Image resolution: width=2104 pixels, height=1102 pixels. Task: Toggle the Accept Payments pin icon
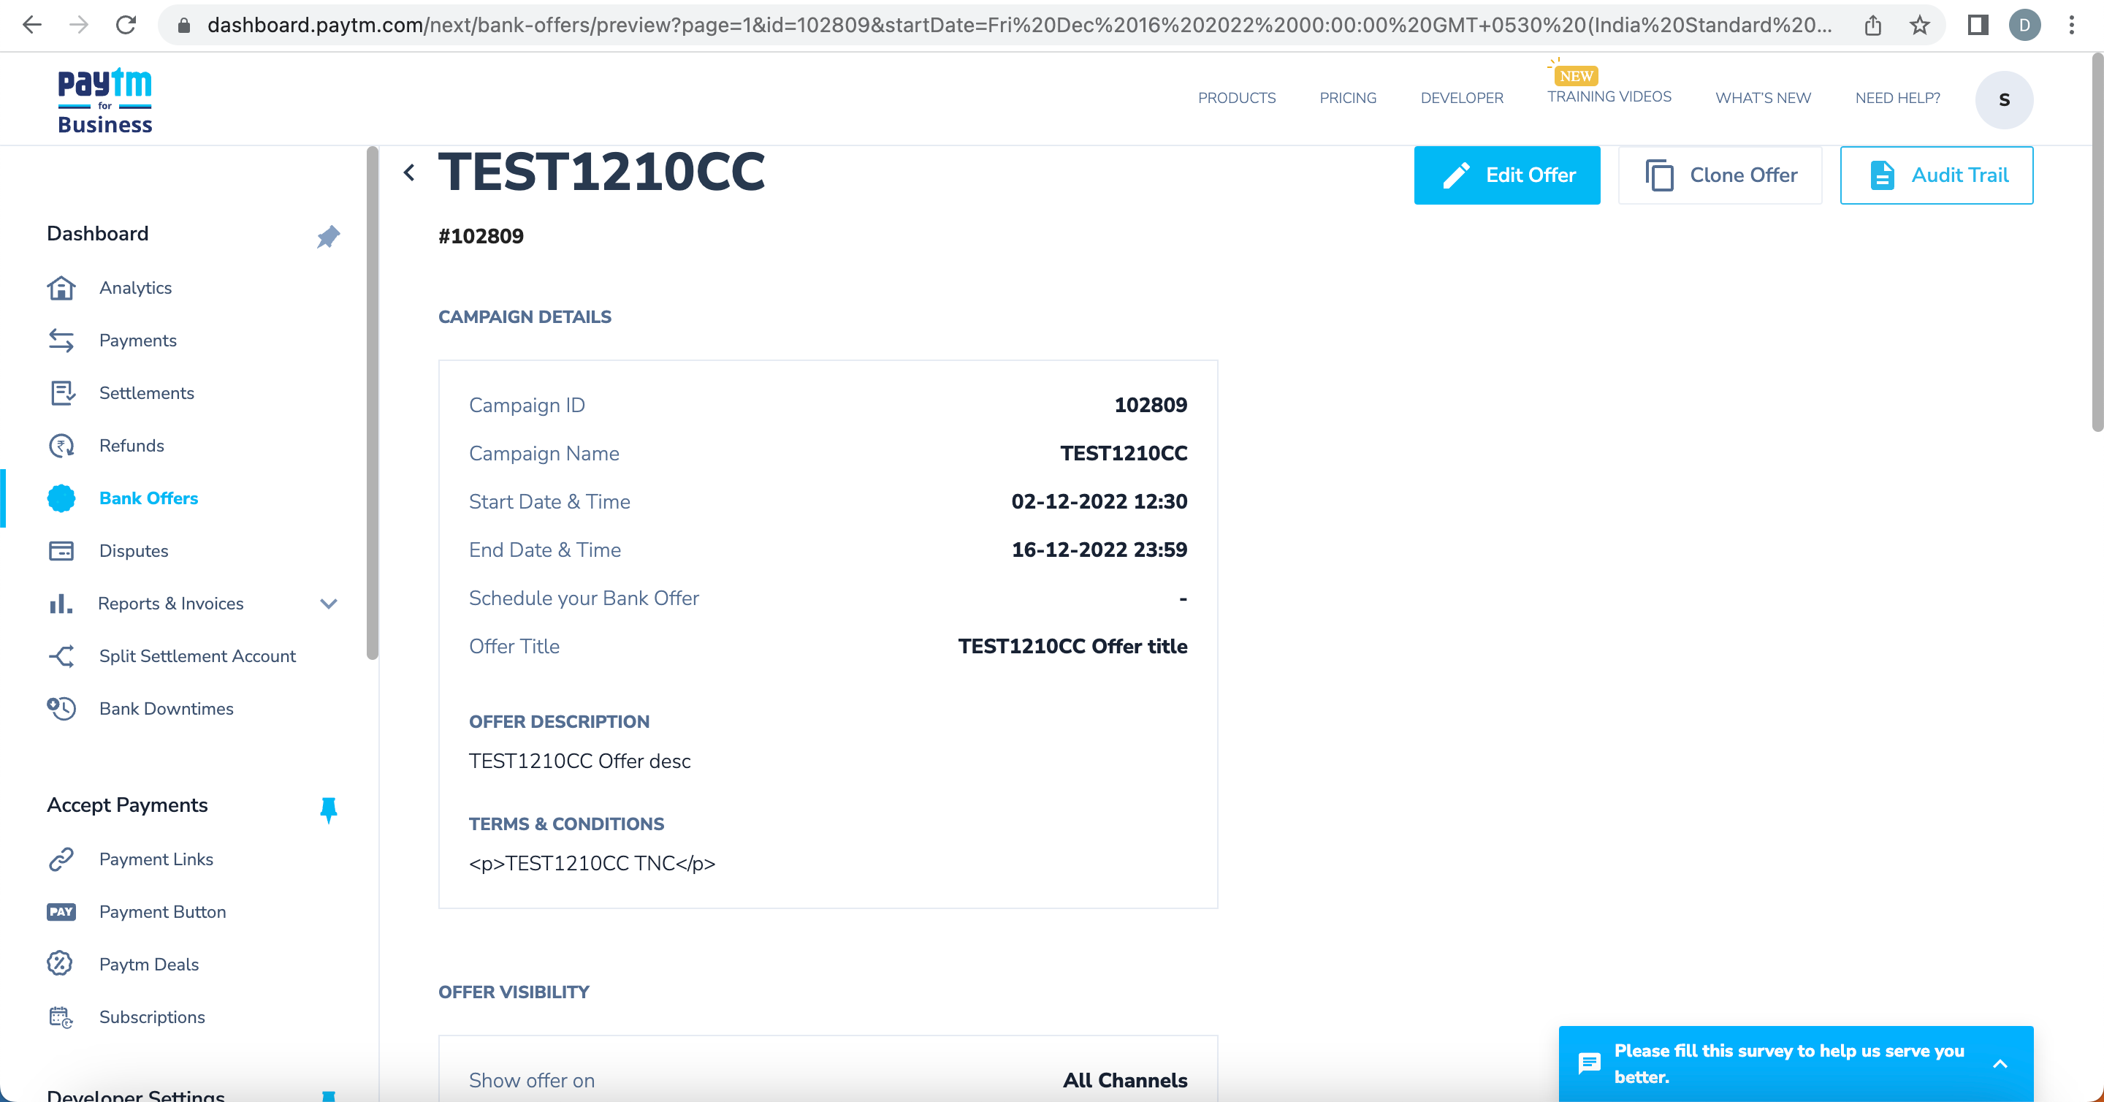[328, 809]
